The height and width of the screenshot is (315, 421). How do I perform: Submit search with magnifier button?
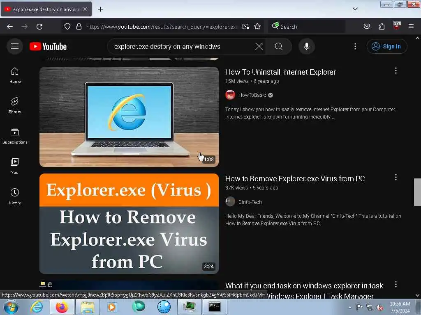279,46
